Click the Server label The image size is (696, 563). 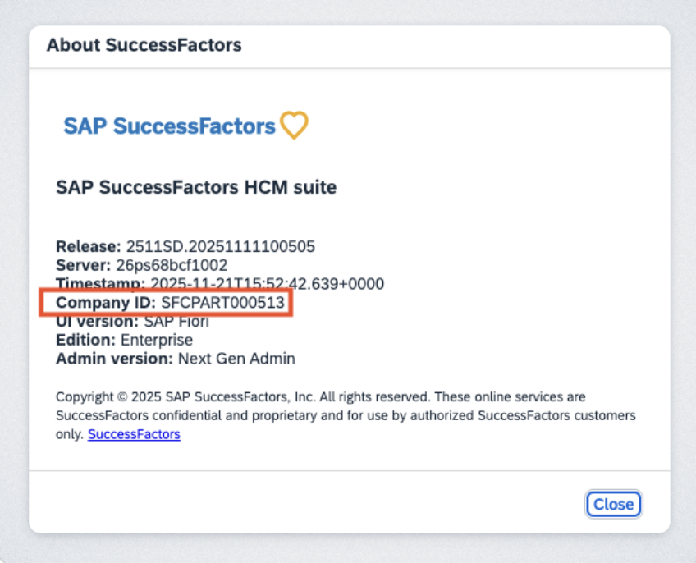(83, 265)
